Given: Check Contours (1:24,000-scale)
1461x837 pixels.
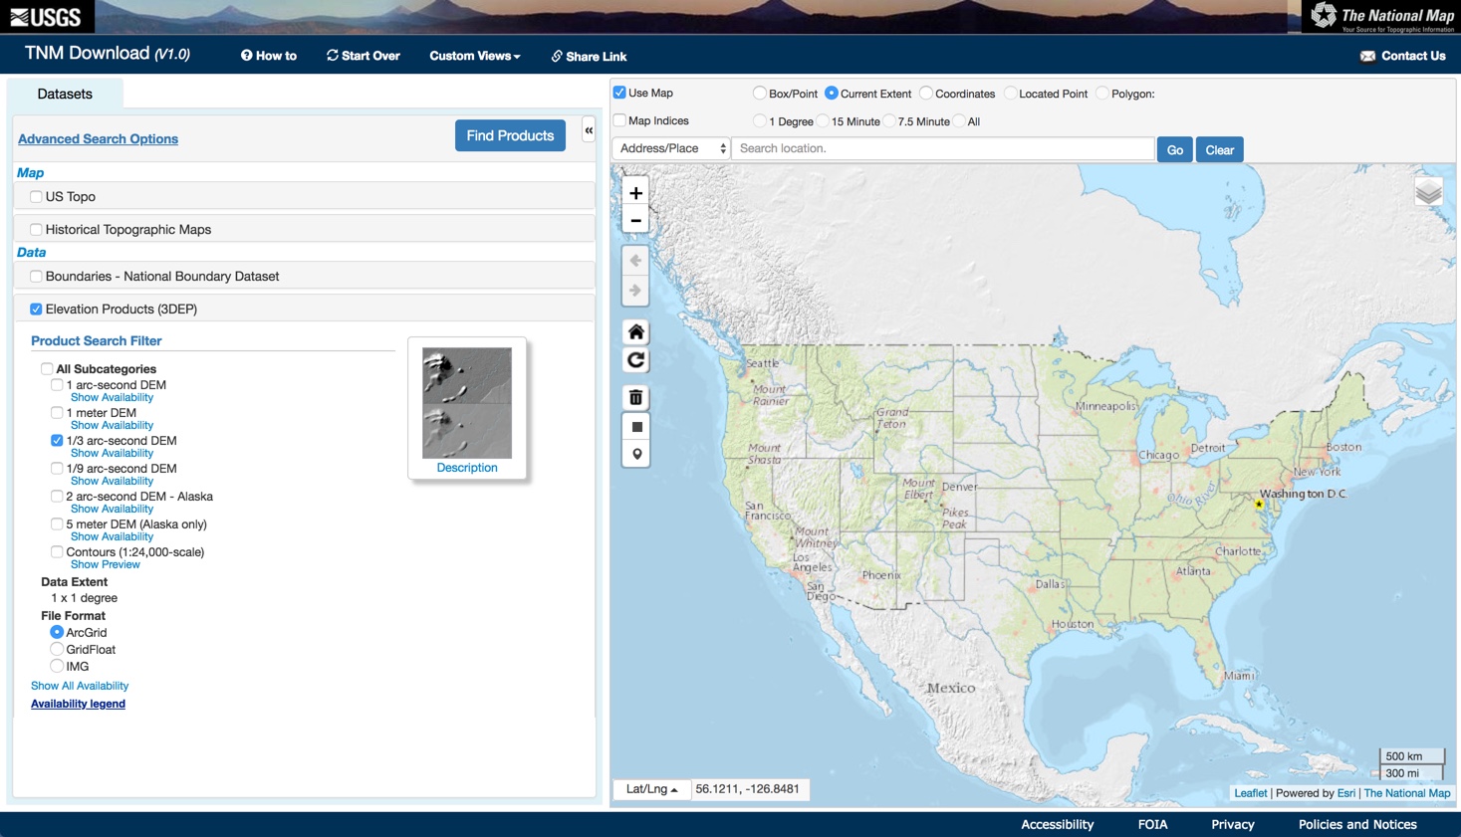Looking at the screenshot, I should click(57, 552).
